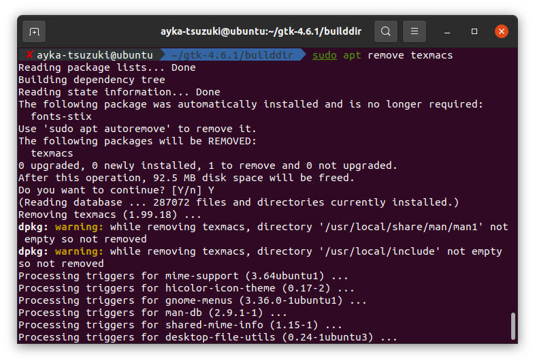Open the terminal search tool
Screen dimensions: 535x363
[x=385, y=31]
